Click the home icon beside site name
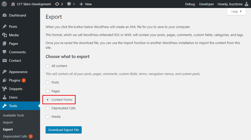Viewport: 251px width, 140px height. 13,4
